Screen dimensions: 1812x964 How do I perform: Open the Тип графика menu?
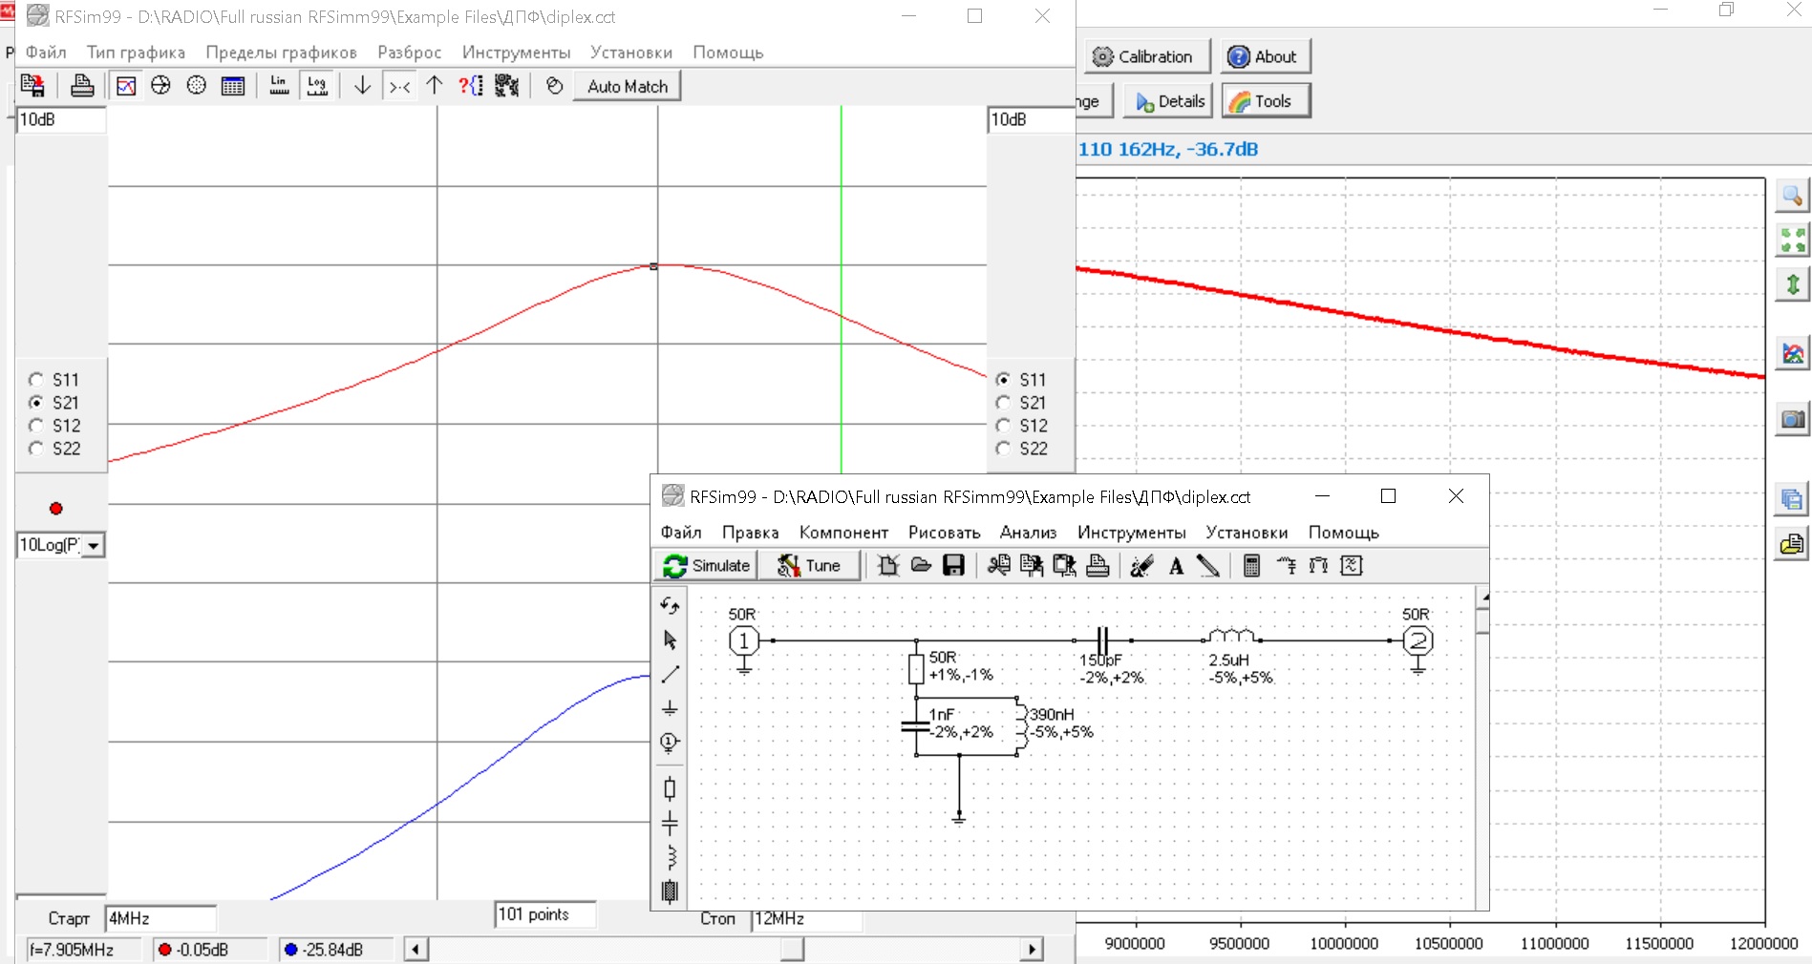click(136, 52)
